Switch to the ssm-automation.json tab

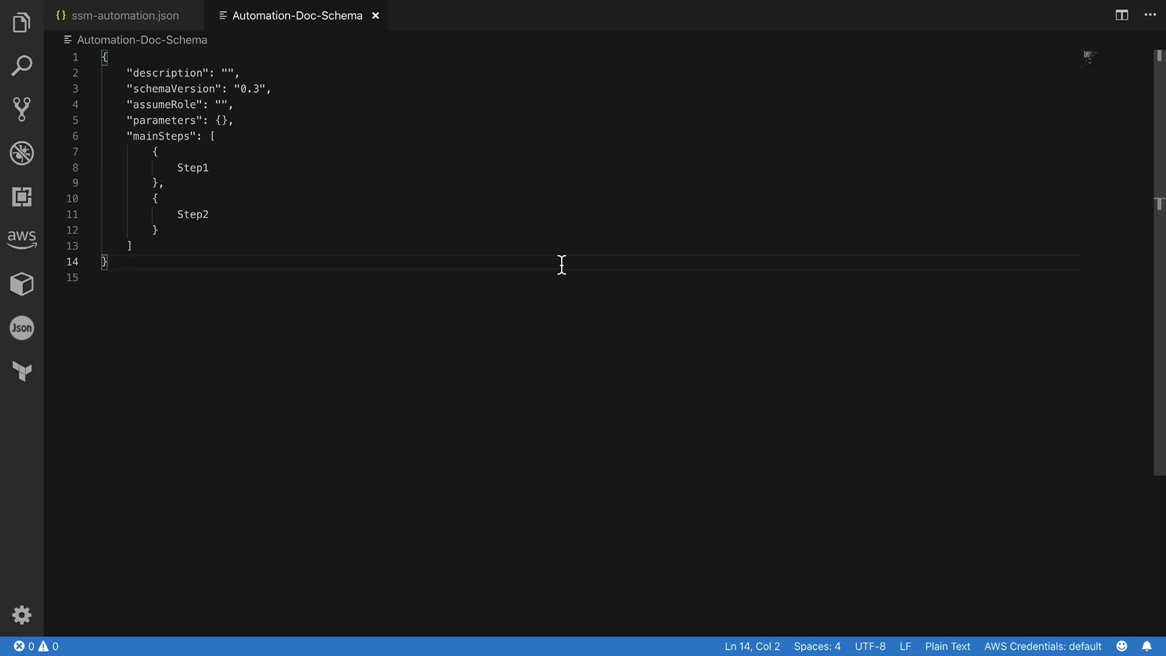[124, 16]
